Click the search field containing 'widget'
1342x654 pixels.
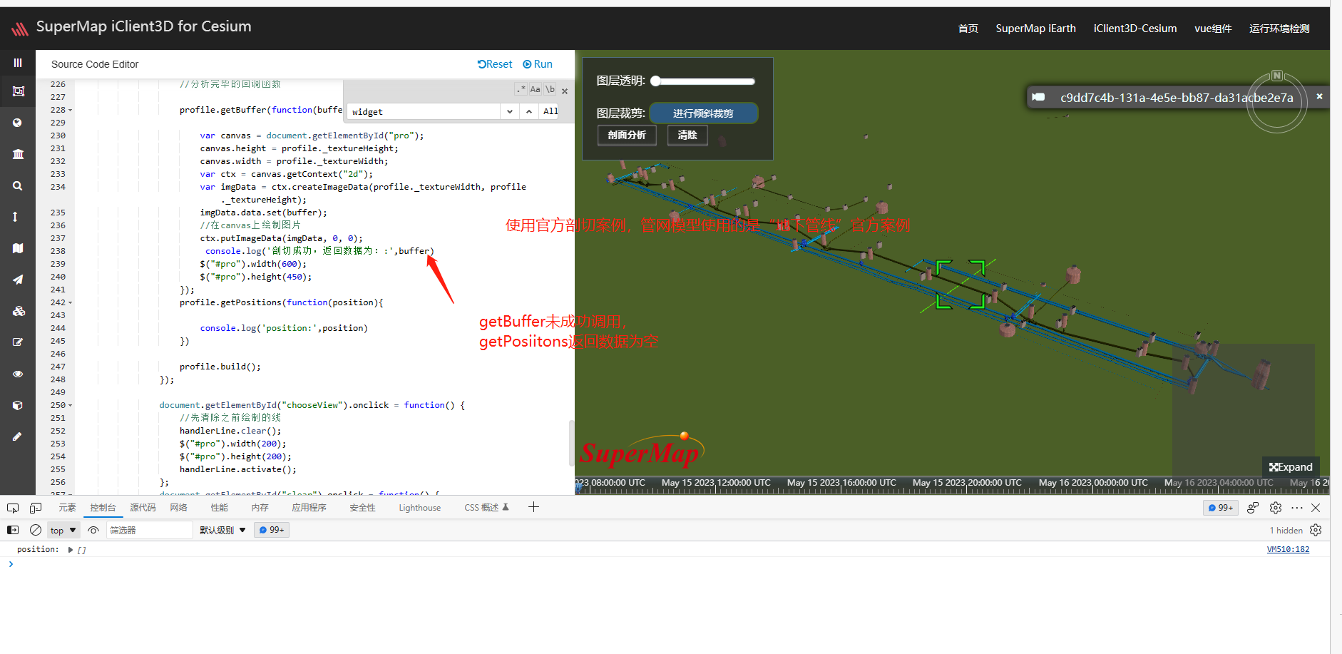pyautogui.click(x=424, y=111)
